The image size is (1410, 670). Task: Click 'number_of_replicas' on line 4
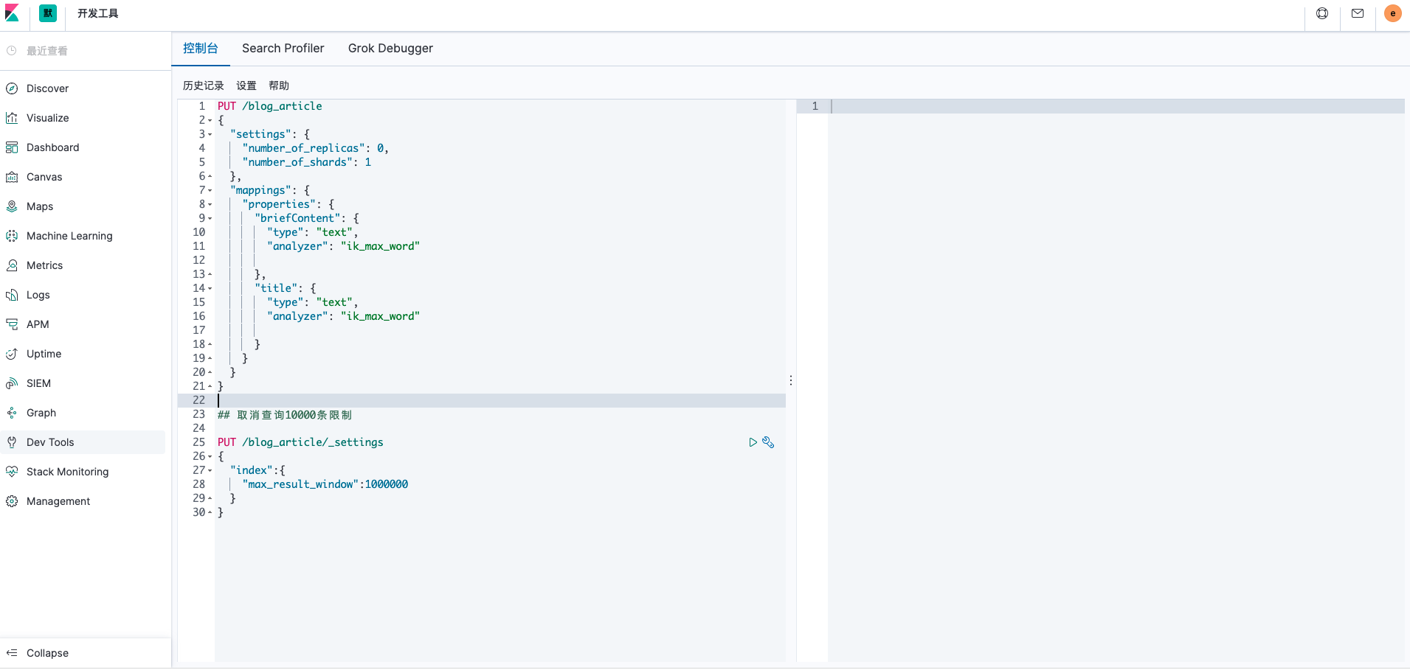[304, 148]
